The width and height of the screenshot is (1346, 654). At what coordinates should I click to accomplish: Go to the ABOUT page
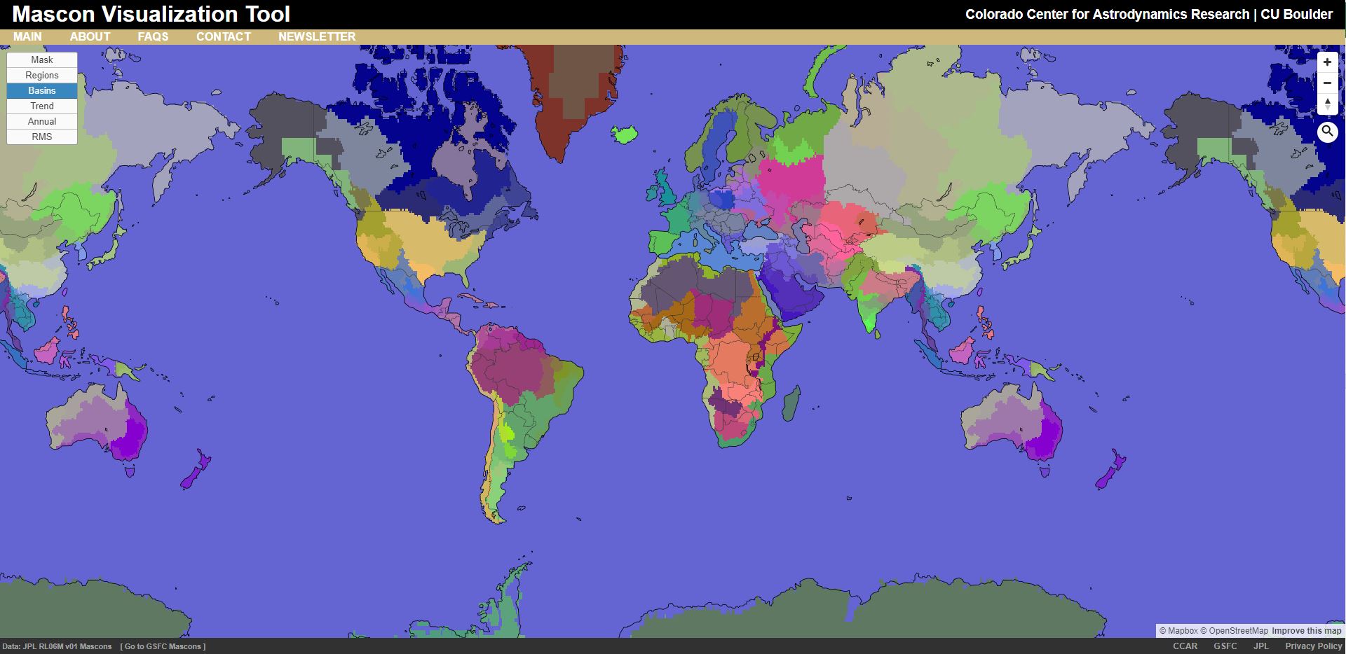(90, 36)
